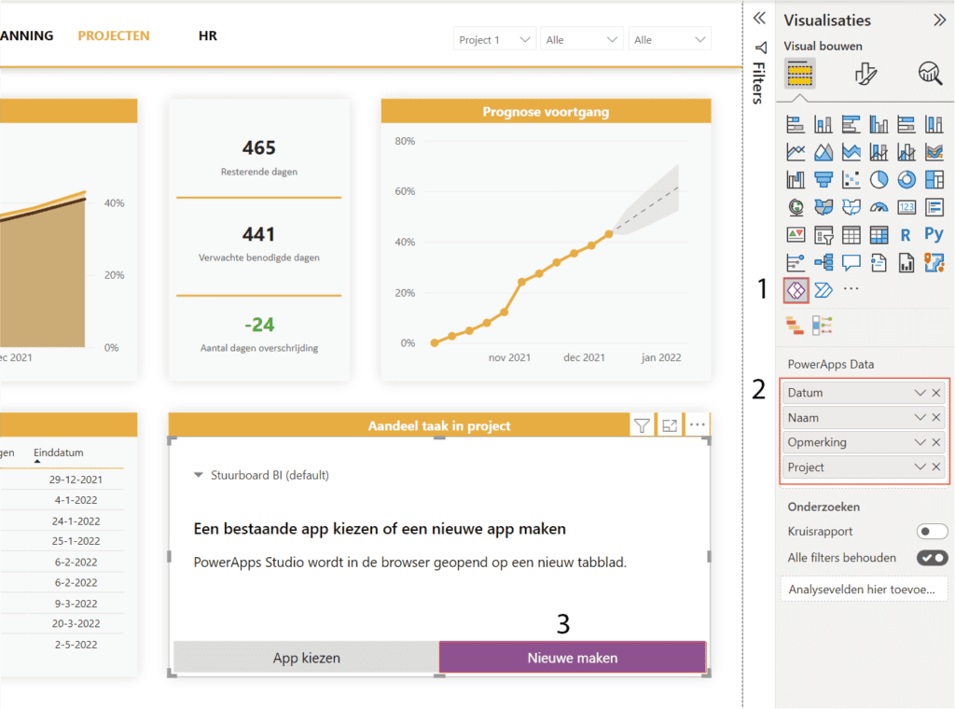This screenshot has width=955, height=709.
Task: Remove the Opmerking field
Action: click(936, 442)
